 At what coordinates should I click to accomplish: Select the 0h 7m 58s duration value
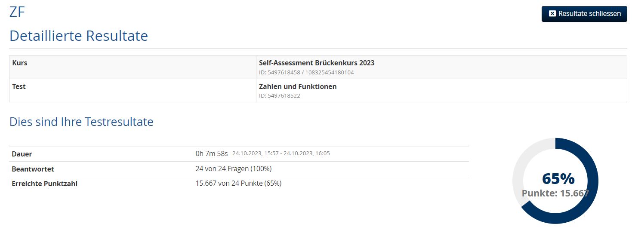tap(212, 154)
